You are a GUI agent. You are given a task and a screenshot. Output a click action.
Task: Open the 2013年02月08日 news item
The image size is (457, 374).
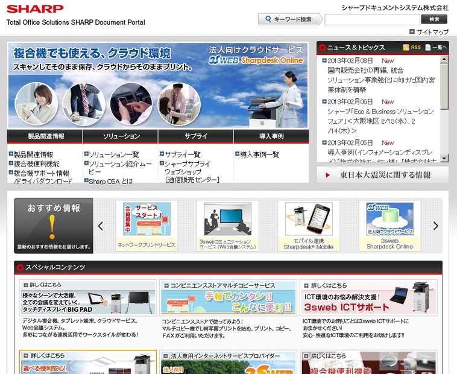click(380, 80)
